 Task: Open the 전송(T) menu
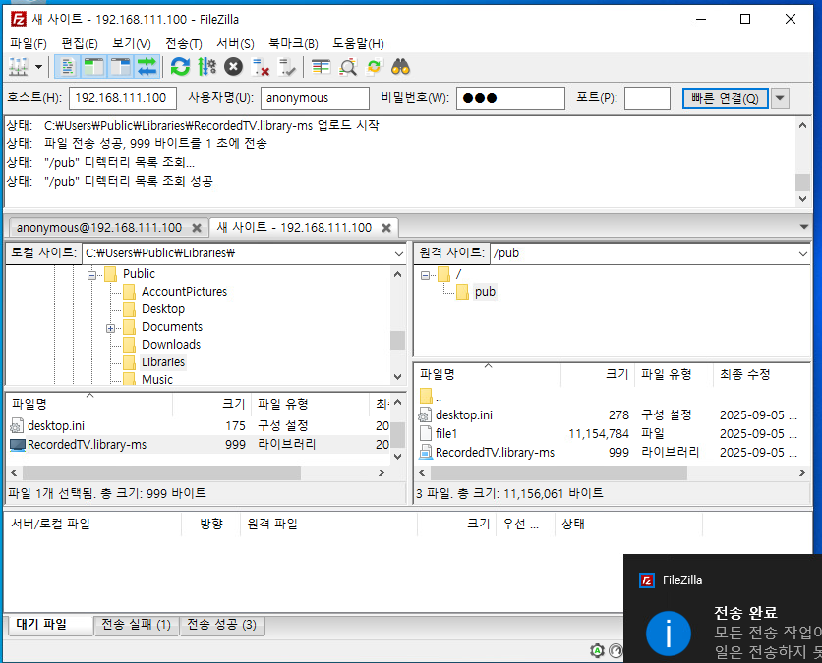[184, 43]
